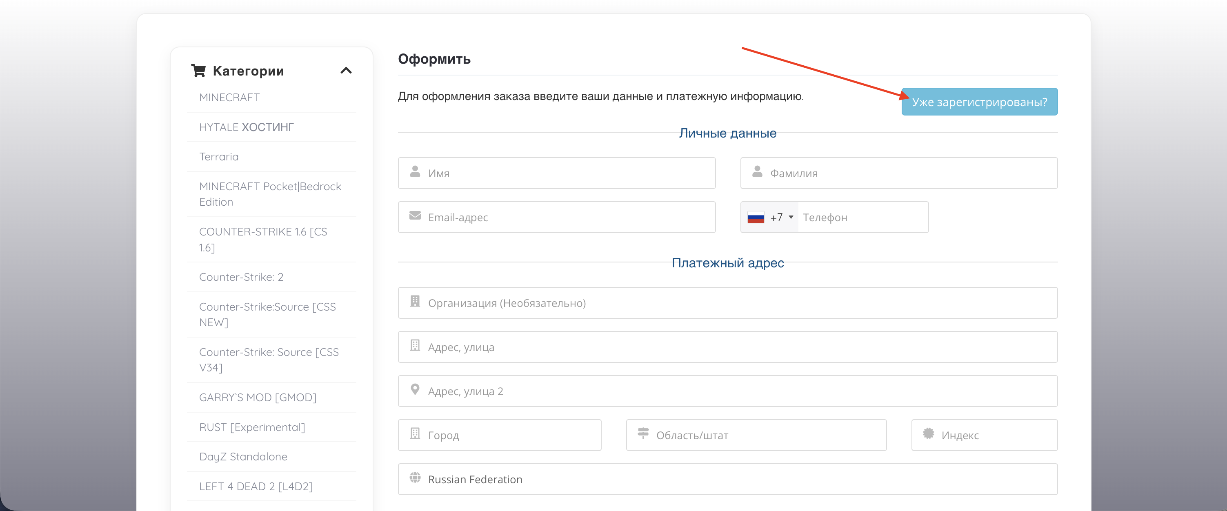The height and width of the screenshot is (511, 1227).
Task: Click the signpost icon in Область/штат field
Action: tap(643, 434)
